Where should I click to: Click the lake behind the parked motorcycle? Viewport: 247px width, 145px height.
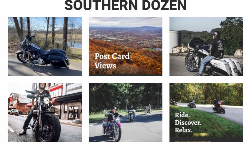(x=74, y=44)
